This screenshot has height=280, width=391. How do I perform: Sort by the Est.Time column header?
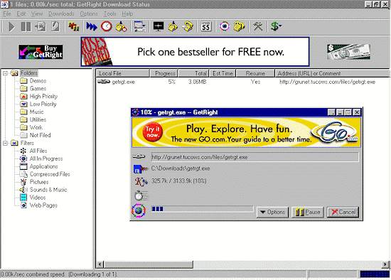(223, 73)
